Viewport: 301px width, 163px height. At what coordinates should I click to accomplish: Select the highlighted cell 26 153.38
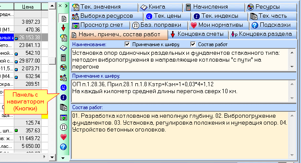click(x=27, y=38)
